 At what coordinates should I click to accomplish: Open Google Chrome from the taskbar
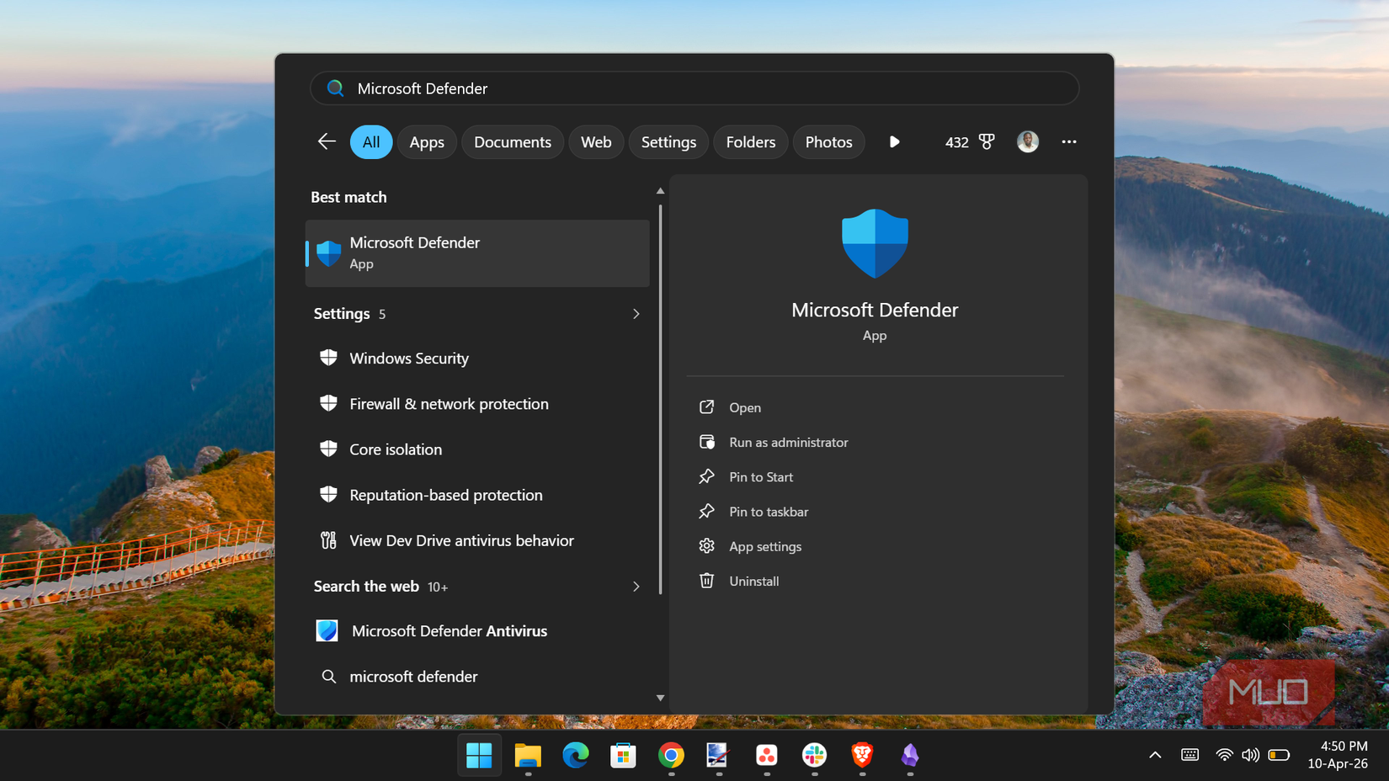[x=671, y=756]
